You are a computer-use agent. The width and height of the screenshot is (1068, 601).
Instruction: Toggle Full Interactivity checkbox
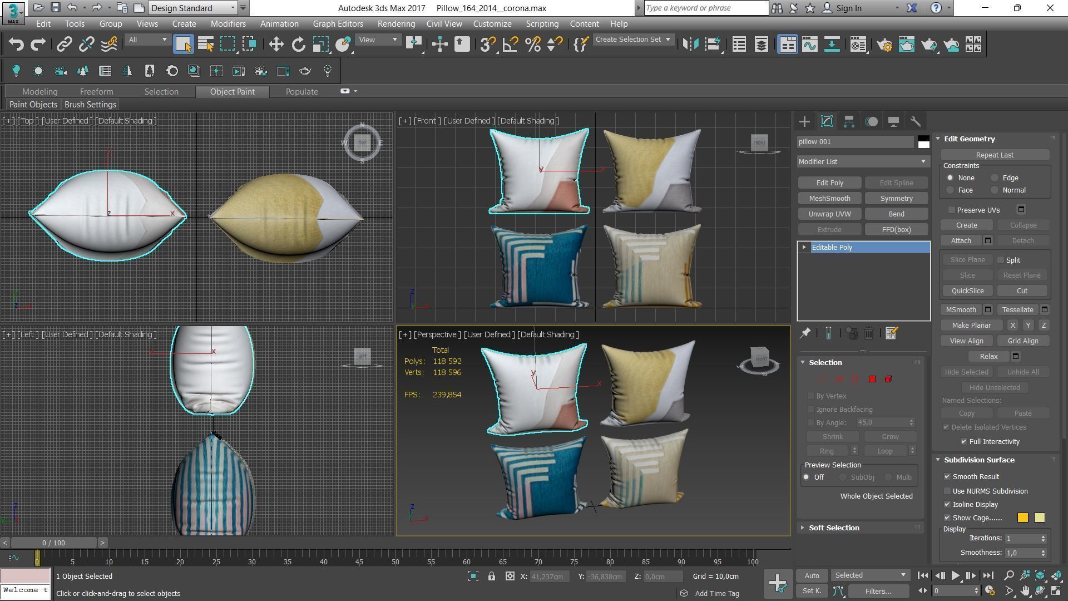(964, 441)
